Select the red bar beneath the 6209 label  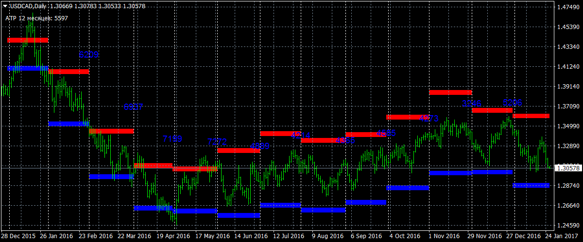click(x=69, y=72)
